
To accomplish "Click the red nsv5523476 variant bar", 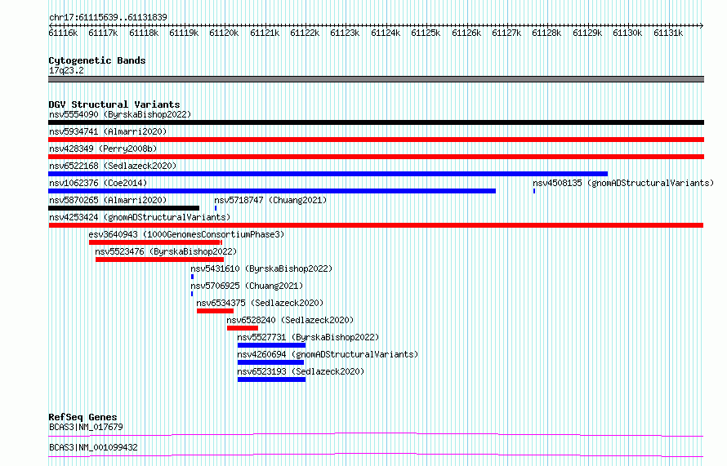I will 159,260.
